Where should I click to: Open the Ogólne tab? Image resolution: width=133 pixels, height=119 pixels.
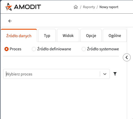(115, 35)
